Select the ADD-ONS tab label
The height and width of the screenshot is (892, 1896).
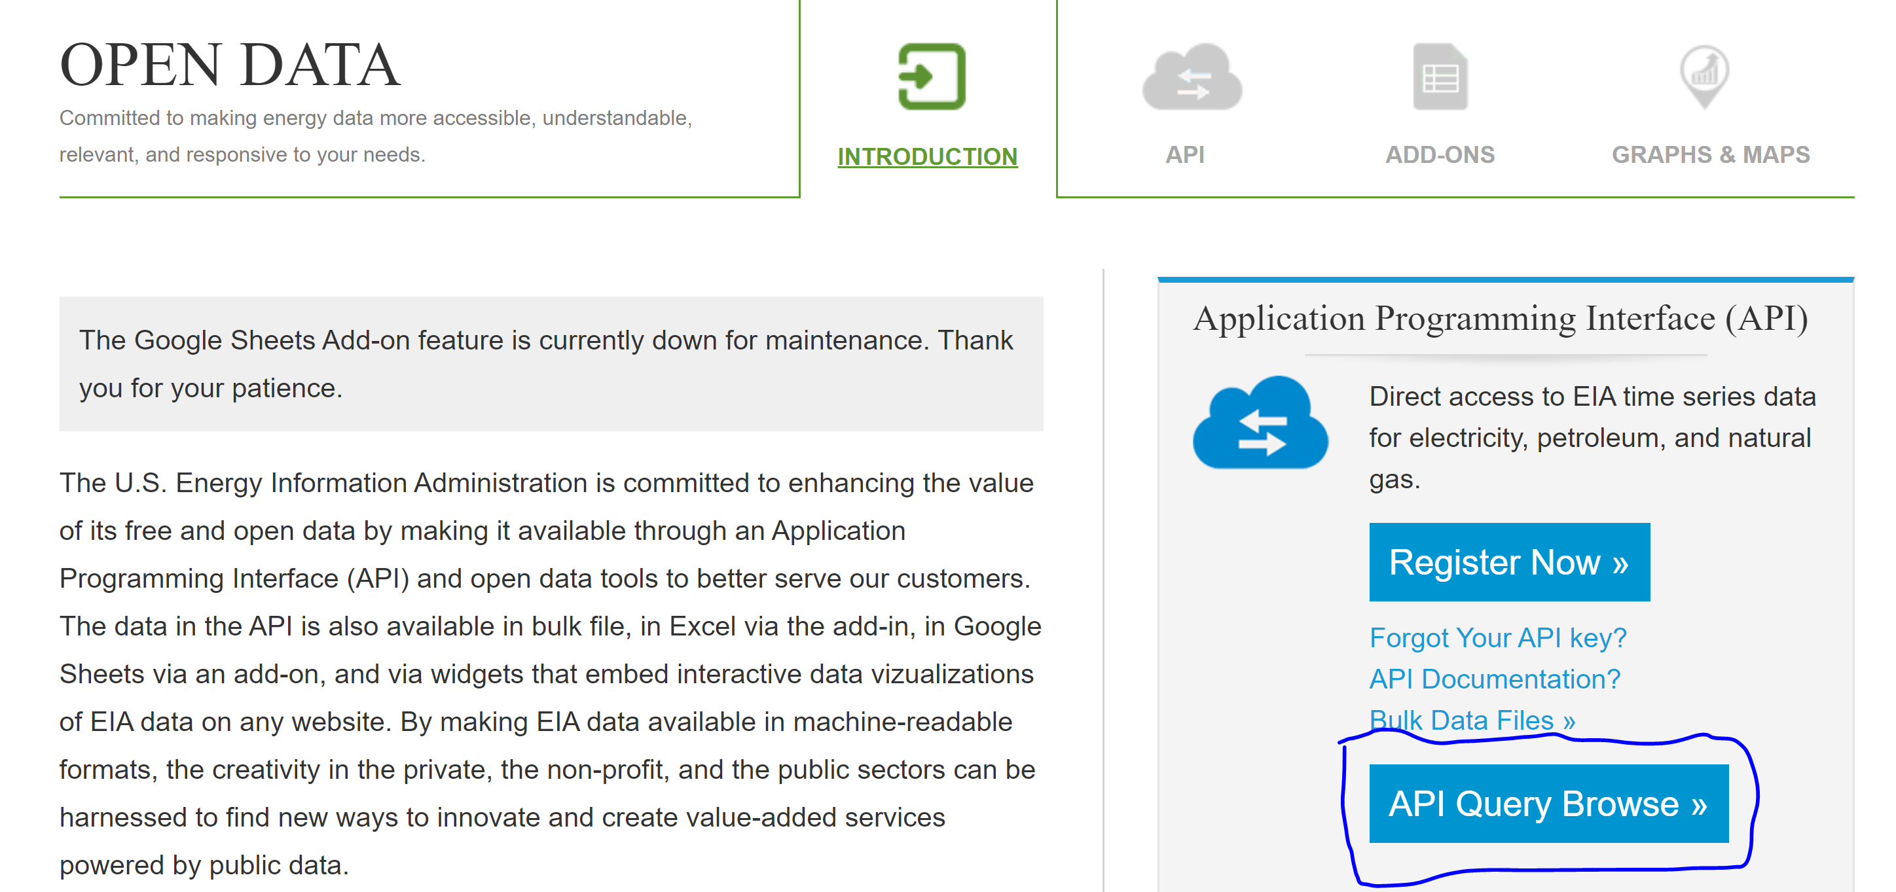coord(1440,154)
